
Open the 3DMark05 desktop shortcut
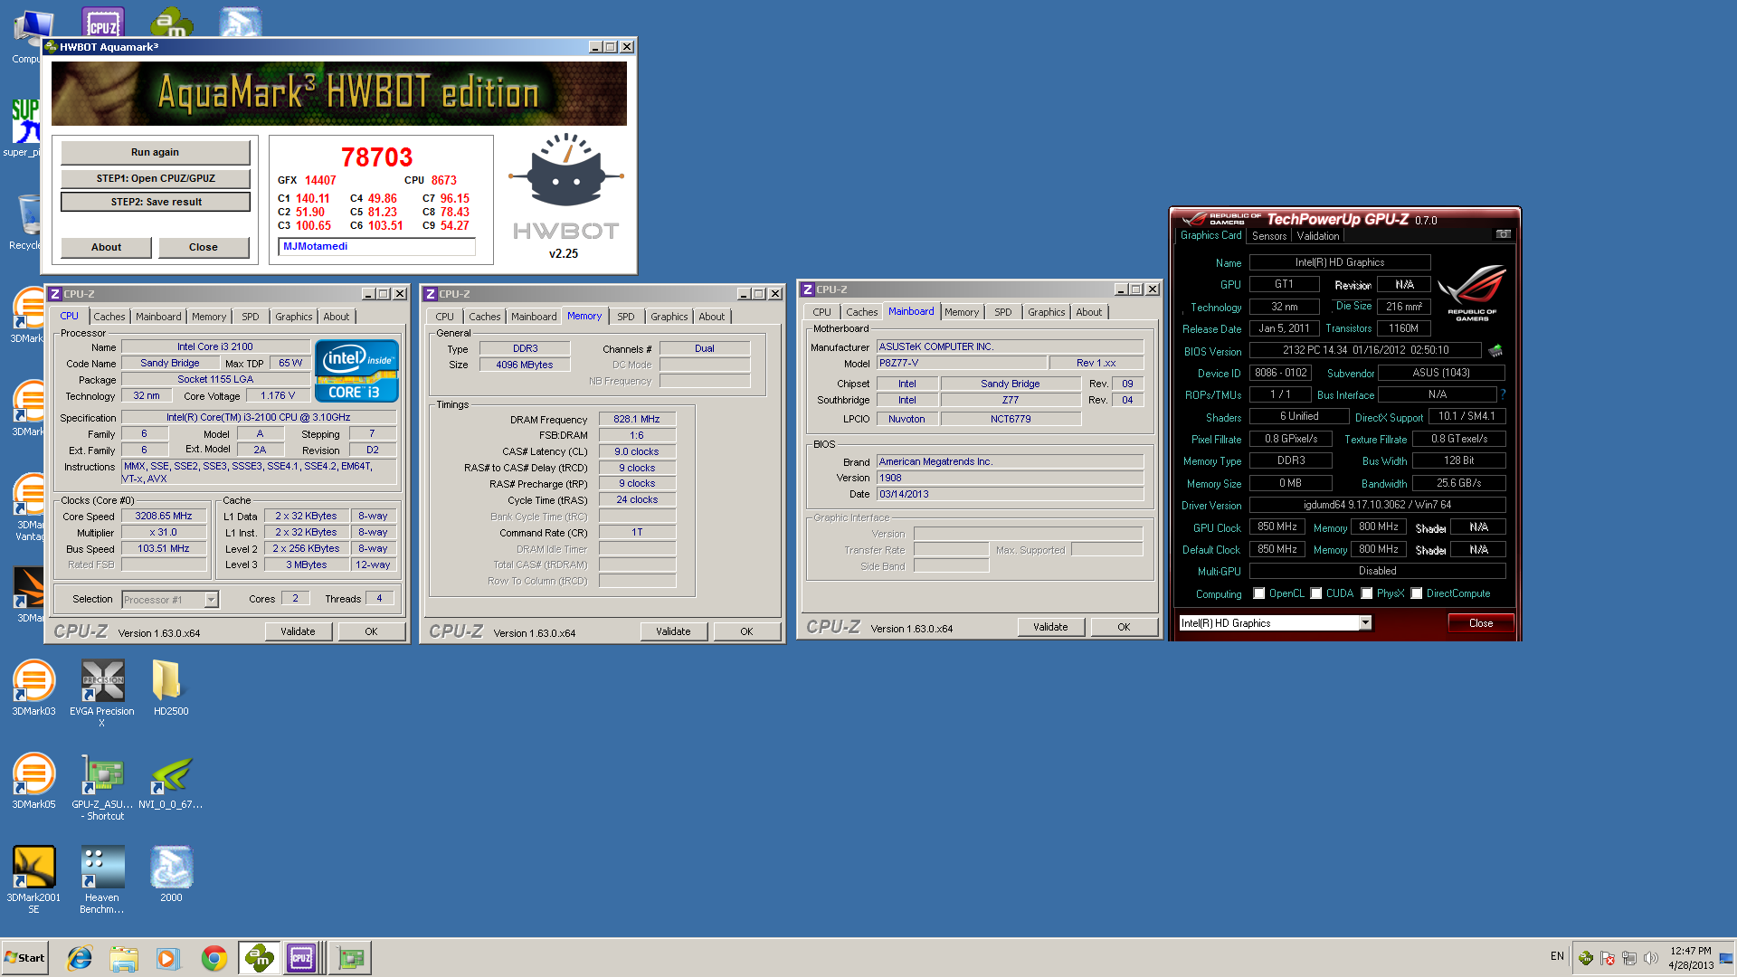[x=33, y=781]
